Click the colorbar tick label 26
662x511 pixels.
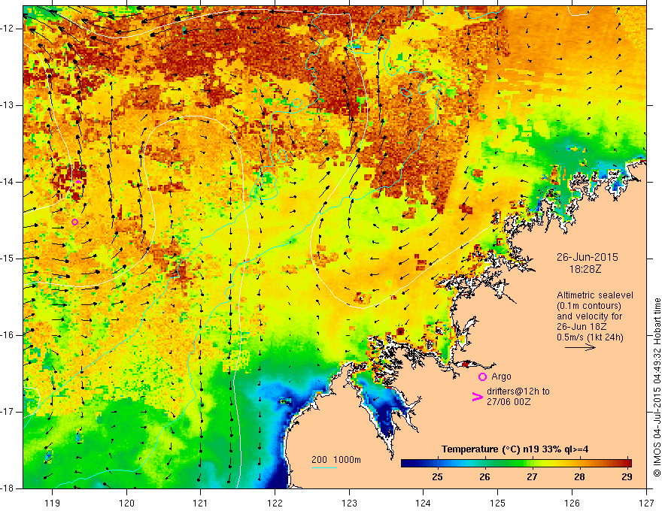pyautogui.click(x=484, y=477)
